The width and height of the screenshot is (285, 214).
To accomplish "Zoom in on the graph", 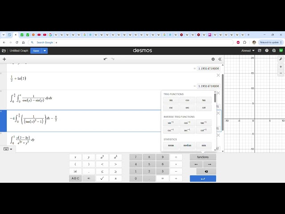I will 281,67.
